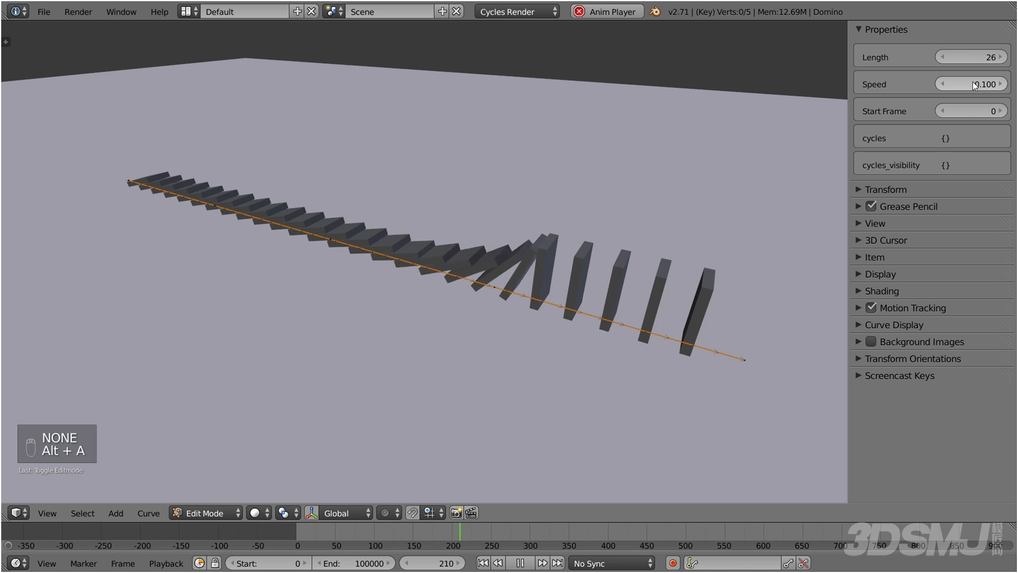This screenshot has width=1018, height=573.
Task: Toggle the 3D manipulator widget
Action: [311, 513]
